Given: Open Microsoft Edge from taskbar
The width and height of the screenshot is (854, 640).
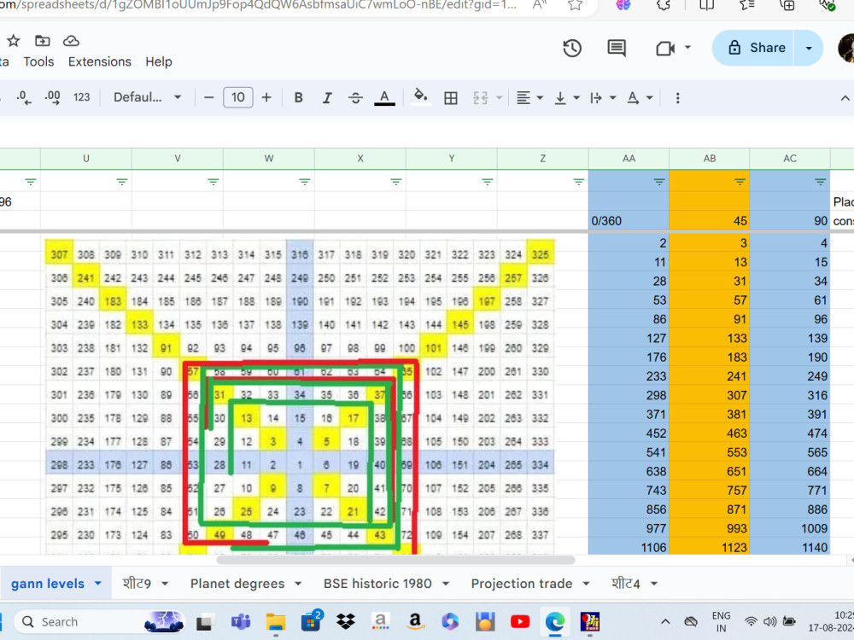Looking at the screenshot, I should [555, 621].
